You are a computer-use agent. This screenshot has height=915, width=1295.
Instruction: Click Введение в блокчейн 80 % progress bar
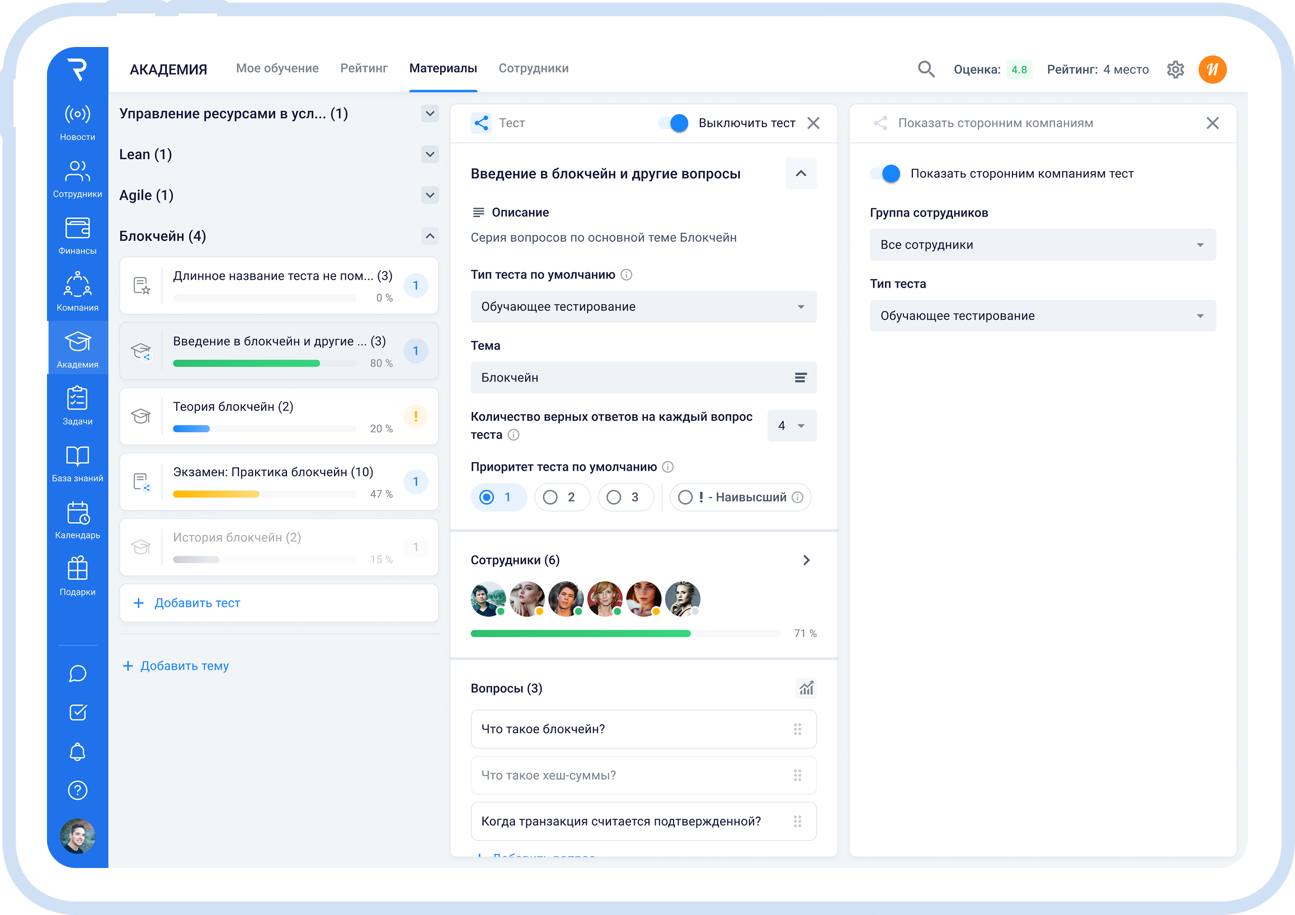[x=265, y=363]
